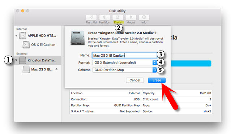Click the First Aid toolbar icon
Viewport: 235px width, 134px height.
(x=91, y=17)
